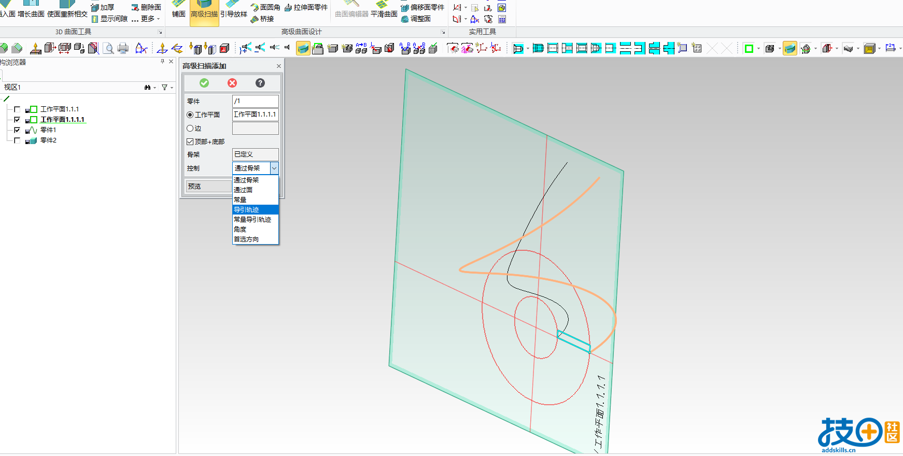The height and width of the screenshot is (456, 903).
Task: Choose 常量 from the list
Action: (256, 199)
